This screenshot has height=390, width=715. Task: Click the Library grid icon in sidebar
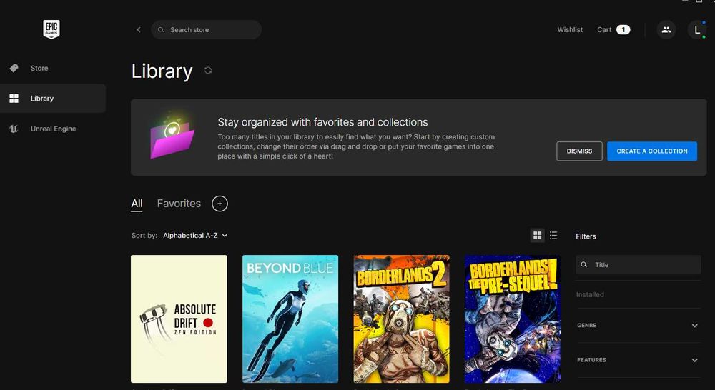click(14, 99)
